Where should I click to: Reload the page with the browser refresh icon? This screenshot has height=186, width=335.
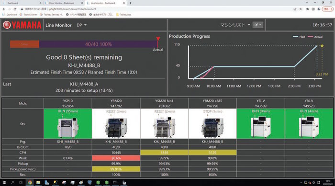tap(15, 9)
